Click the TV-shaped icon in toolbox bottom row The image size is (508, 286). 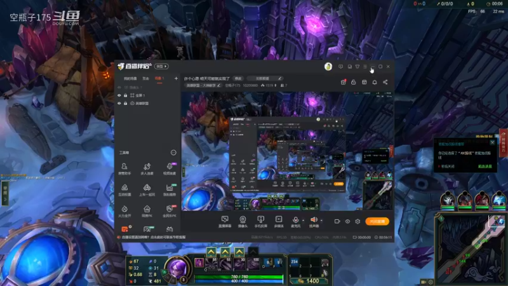click(x=170, y=229)
